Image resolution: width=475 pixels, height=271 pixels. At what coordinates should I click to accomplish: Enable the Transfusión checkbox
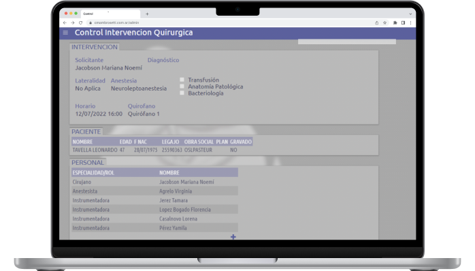click(182, 80)
